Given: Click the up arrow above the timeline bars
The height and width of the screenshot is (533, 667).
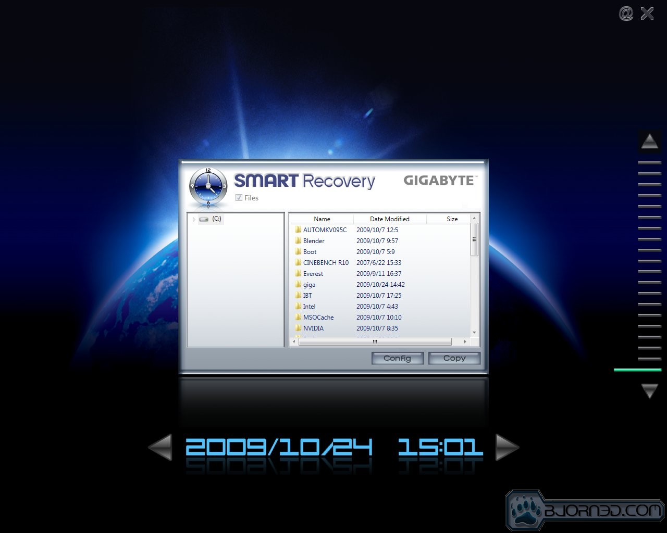Looking at the screenshot, I should click(650, 141).
